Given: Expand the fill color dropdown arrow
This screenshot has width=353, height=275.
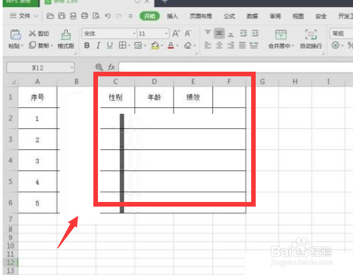Looking at the screenshot, I should click(162, 45).
